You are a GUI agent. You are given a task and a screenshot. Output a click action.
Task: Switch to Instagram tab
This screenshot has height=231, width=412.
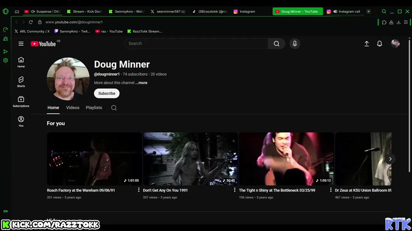pos(252,12)
